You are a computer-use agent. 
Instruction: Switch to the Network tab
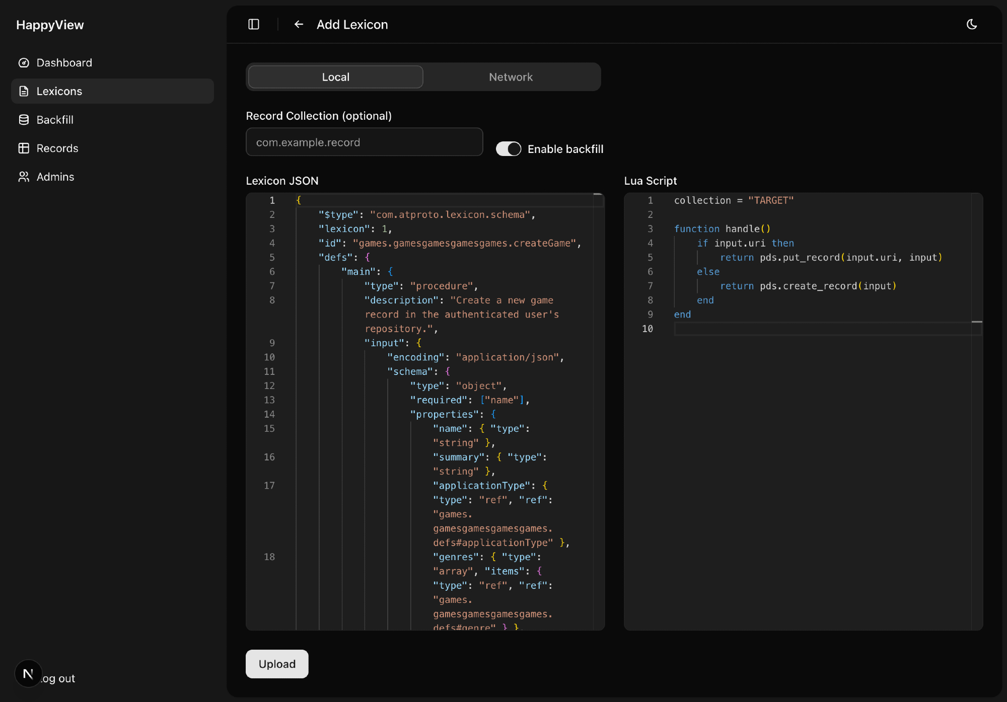point(511,77)
